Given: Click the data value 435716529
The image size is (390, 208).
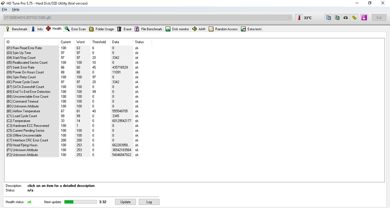Looking at the screenshot, I should [120, 68].
